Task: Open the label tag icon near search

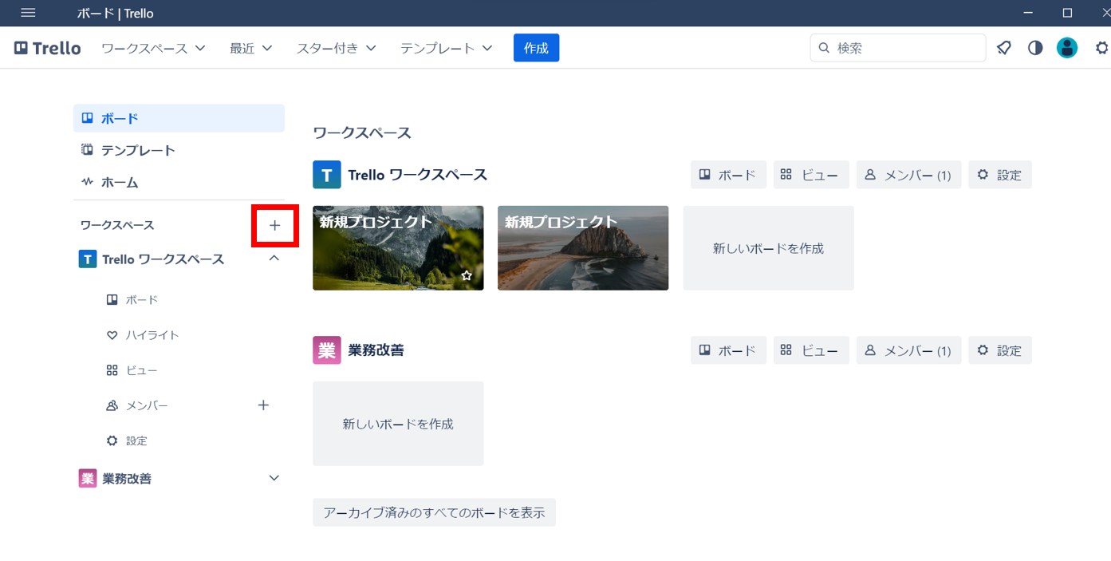Action: (x=1003, y=47)
